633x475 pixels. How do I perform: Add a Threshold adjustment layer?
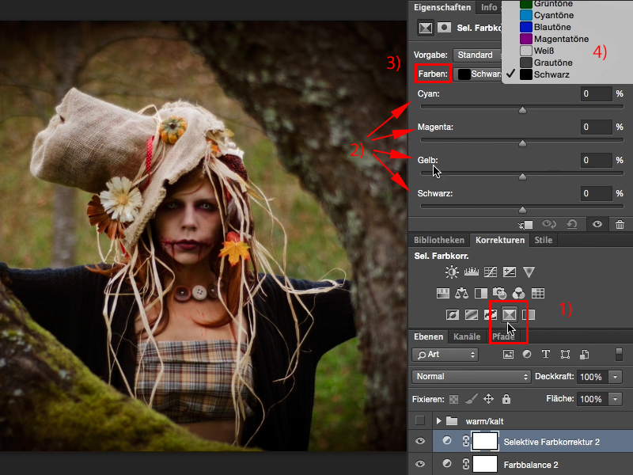point(490,314)
